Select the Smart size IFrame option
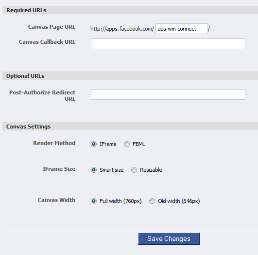This screenshot has height=255, width=258. [x=94, y=170]
